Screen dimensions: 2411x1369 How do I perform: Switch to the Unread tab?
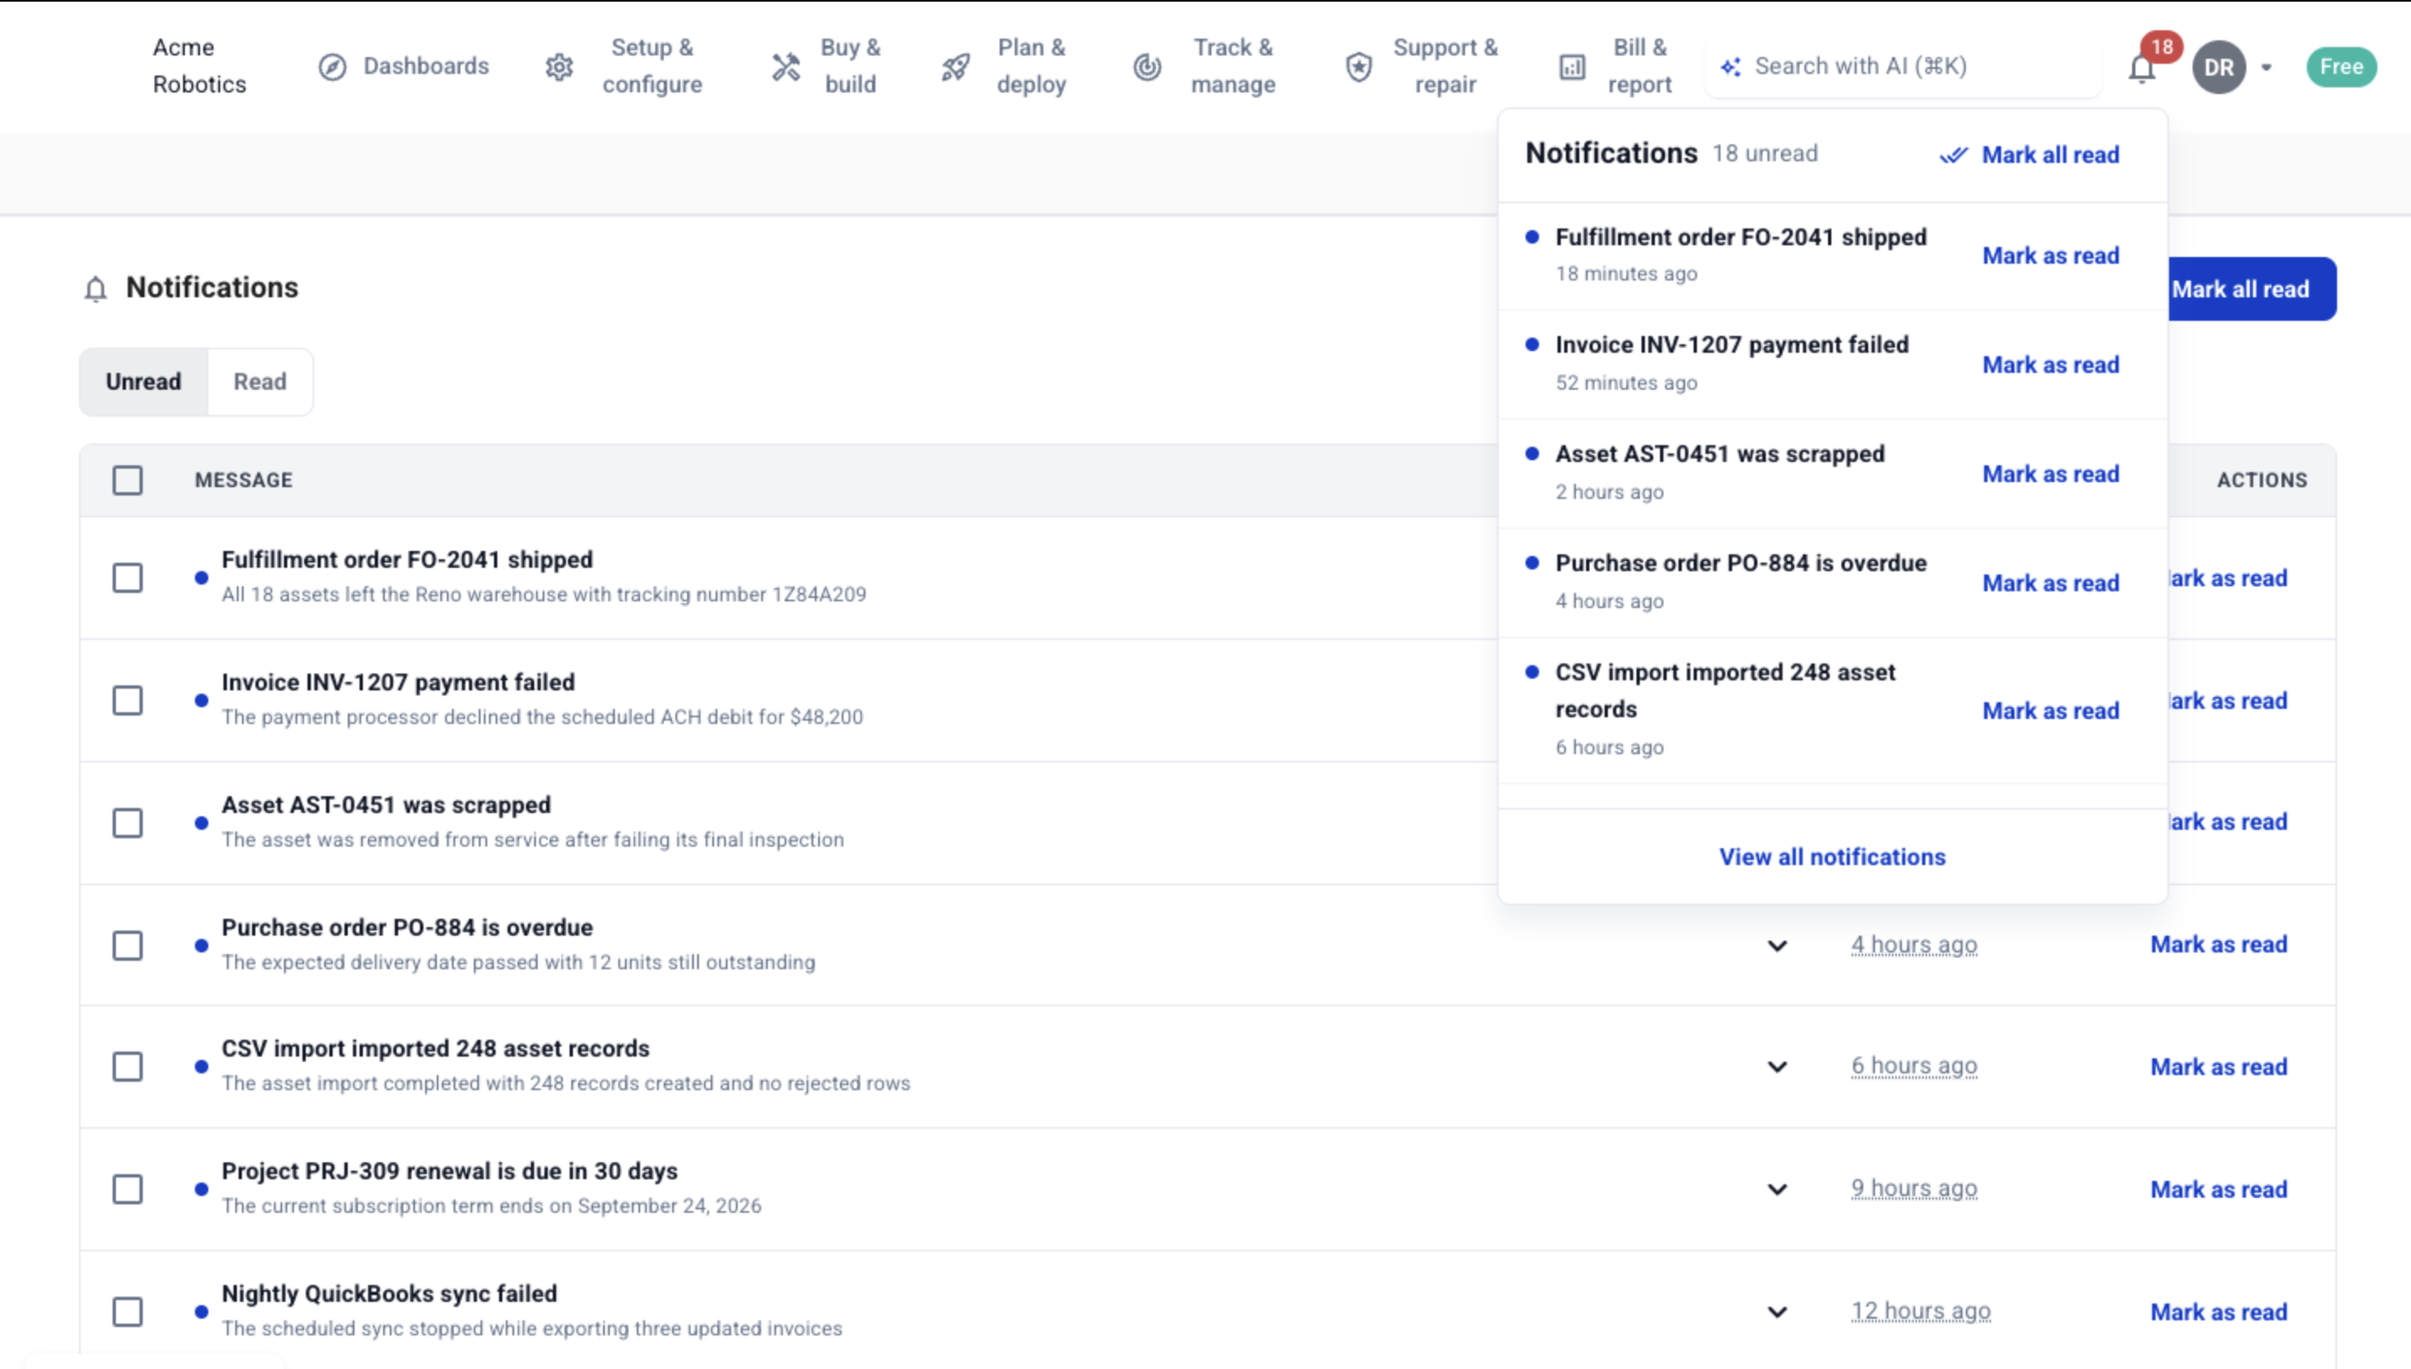tap(144, 382)
